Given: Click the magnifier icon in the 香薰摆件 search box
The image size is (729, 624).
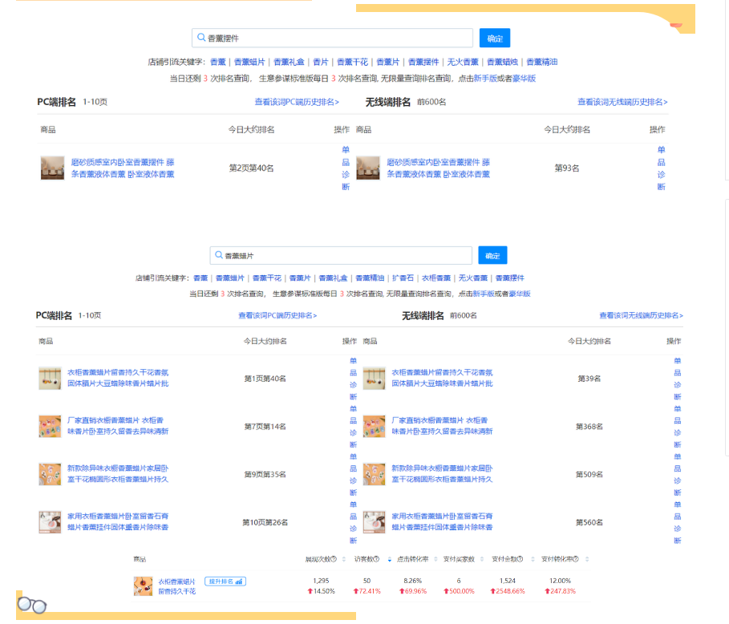Looking at the screenshot, I should point(201,38).
